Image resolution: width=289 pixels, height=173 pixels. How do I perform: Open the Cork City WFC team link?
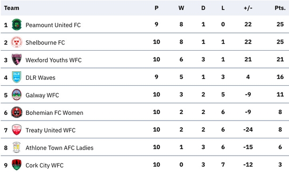(44, 165)
